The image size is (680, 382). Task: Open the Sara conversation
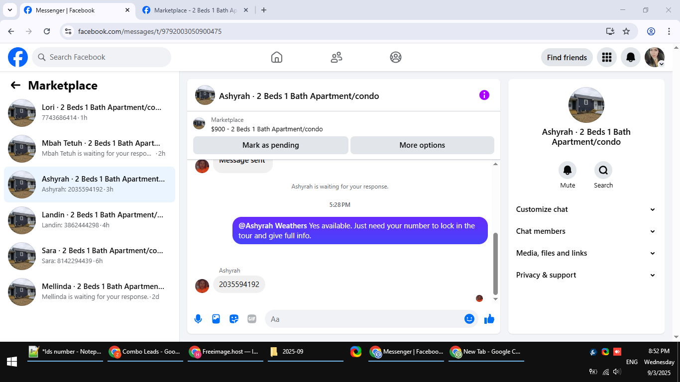(x=90, y=256)
